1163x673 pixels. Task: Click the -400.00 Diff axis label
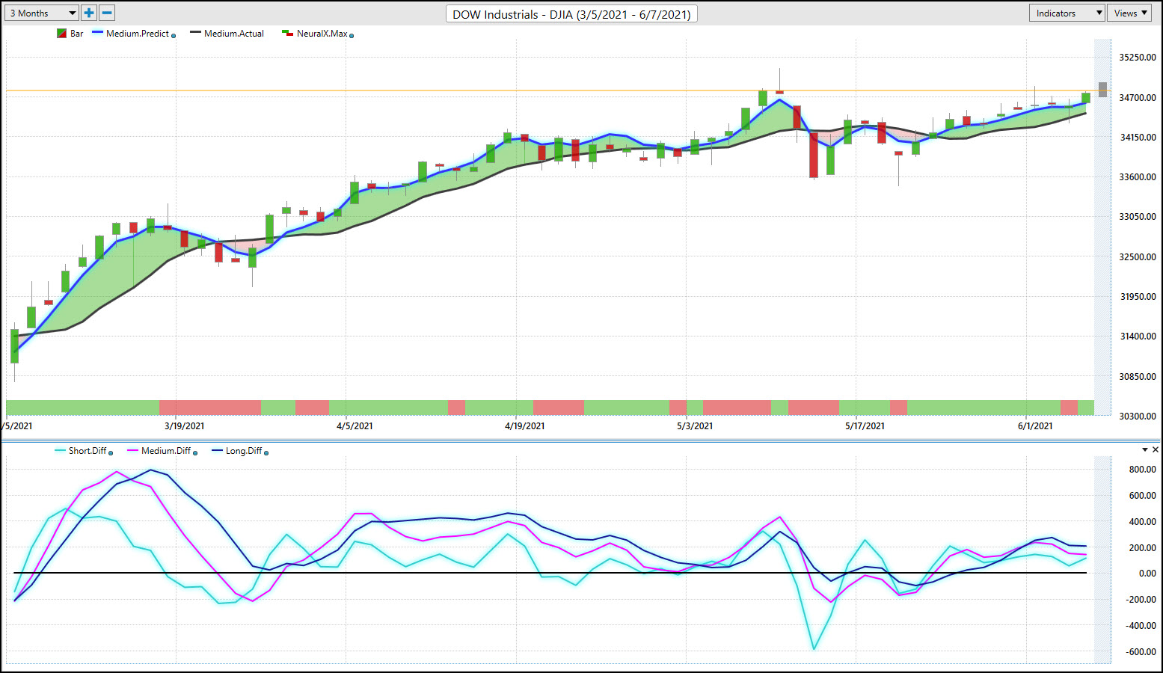click(1141, 626)
